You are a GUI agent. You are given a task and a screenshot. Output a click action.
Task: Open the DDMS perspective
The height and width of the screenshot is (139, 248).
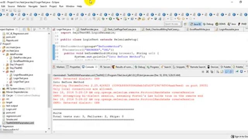220,24
